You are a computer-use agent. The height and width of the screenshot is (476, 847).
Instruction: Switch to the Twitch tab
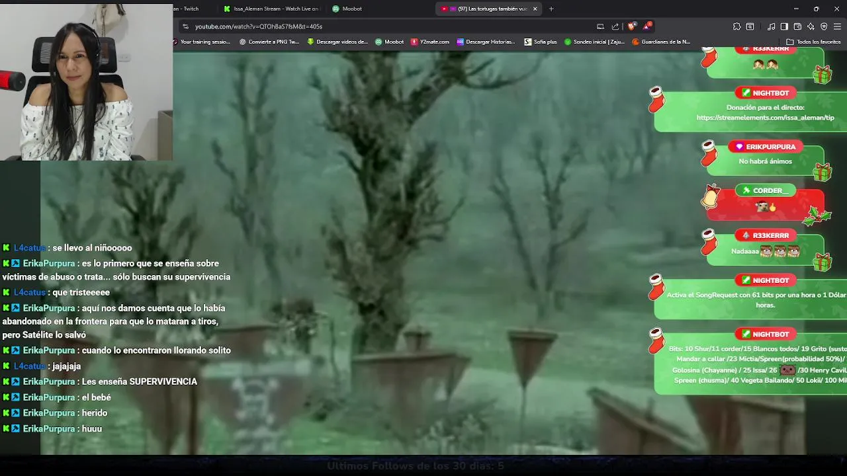[192, 9]
